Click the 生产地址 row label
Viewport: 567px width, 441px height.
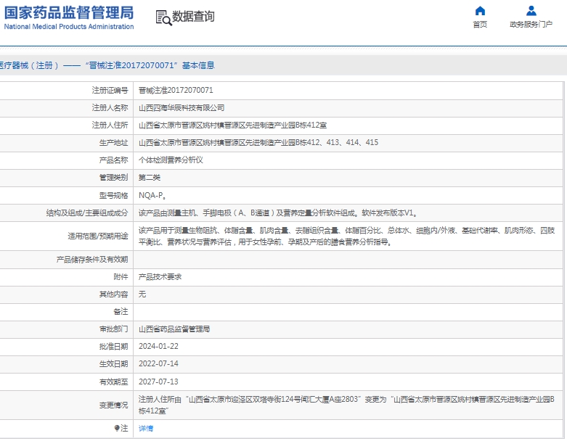pyautogui.click(x=113, y=143)
